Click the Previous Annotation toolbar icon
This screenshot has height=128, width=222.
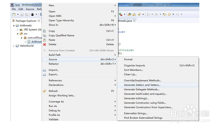[156, 14]
